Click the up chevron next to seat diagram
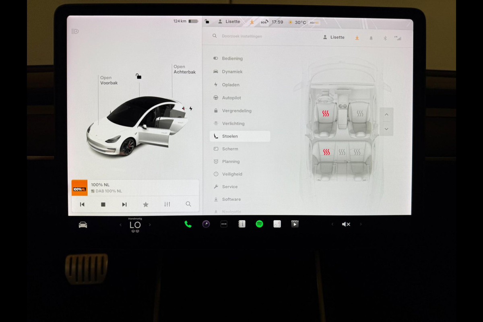The height and width of the screenshot is (322, 483). (x=386, y=115)
